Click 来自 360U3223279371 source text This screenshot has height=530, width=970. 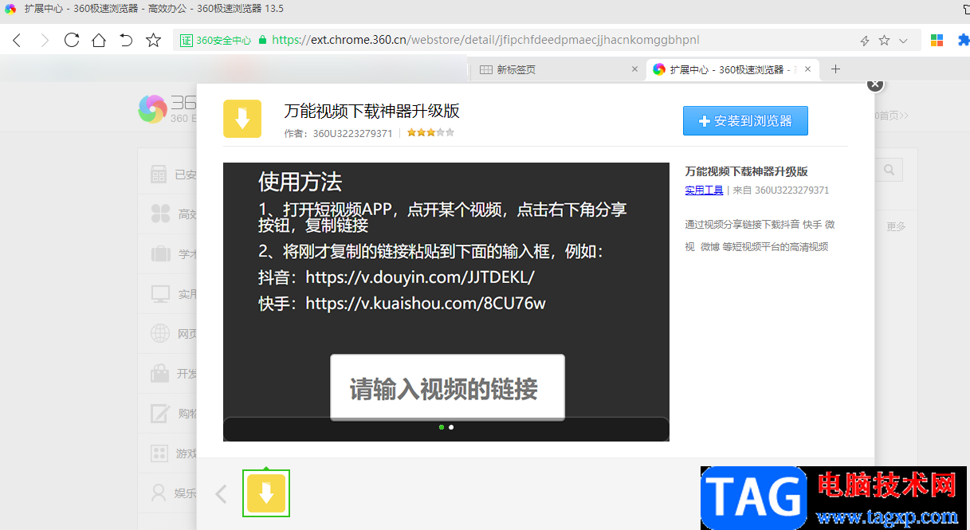pos(781,190)
